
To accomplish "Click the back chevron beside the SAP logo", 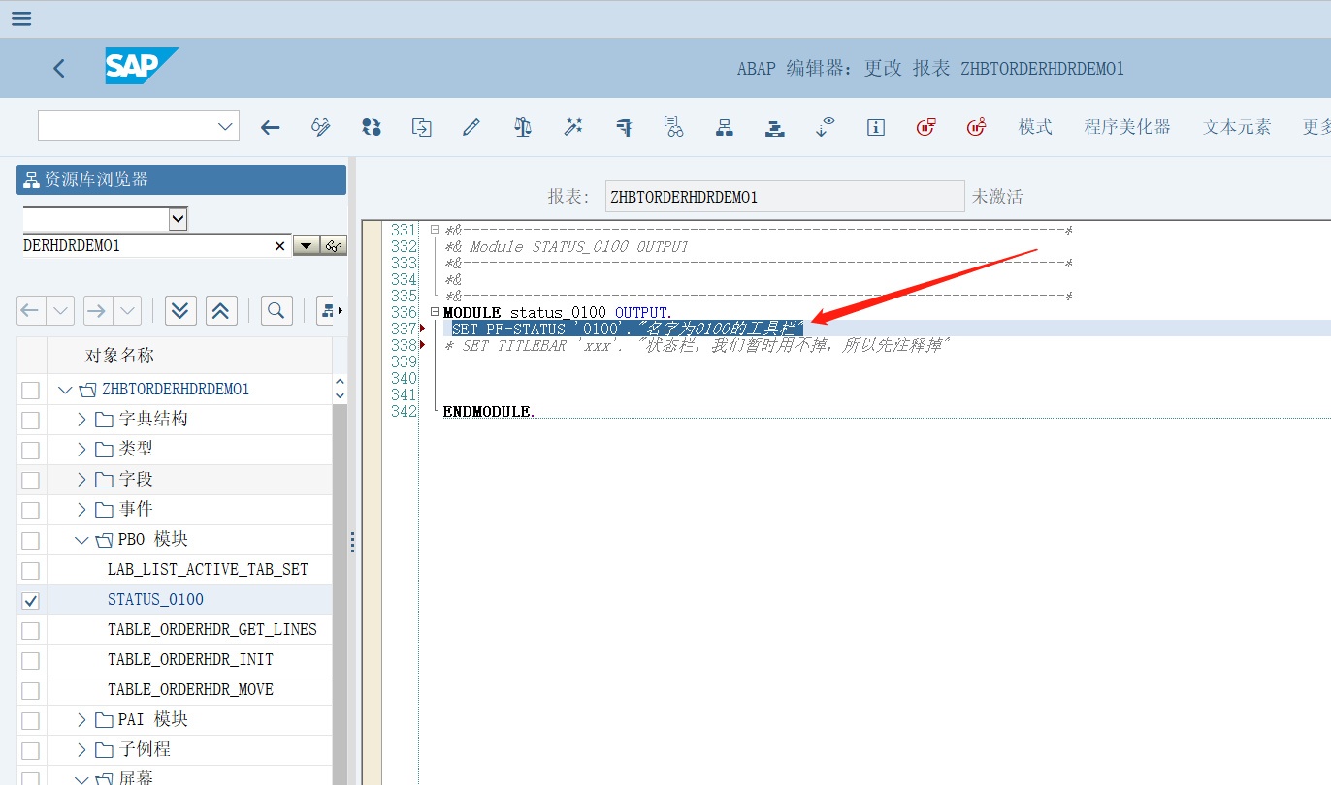I will coord(58,68).
